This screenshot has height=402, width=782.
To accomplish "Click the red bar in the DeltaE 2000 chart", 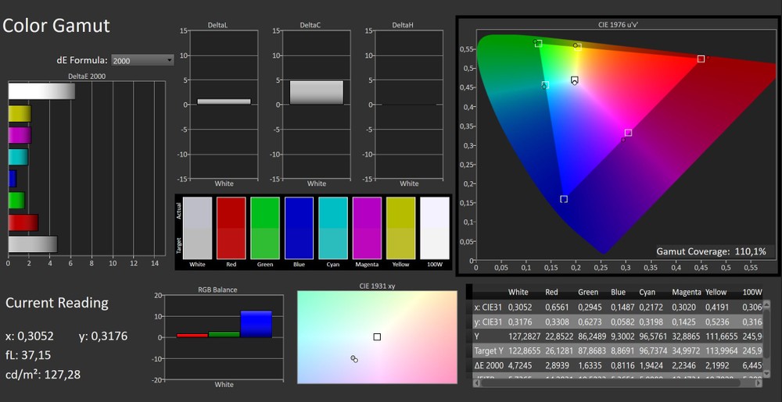I will coord(23,222).
